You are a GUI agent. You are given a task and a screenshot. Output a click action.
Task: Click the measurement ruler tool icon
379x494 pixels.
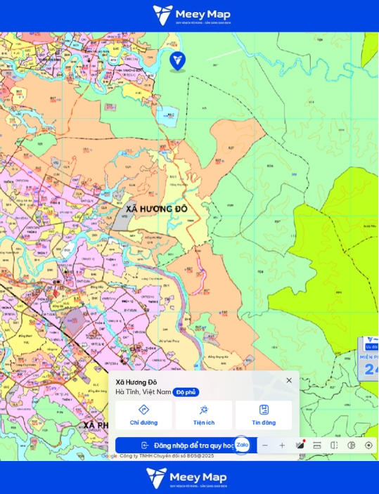coord(317,446)
